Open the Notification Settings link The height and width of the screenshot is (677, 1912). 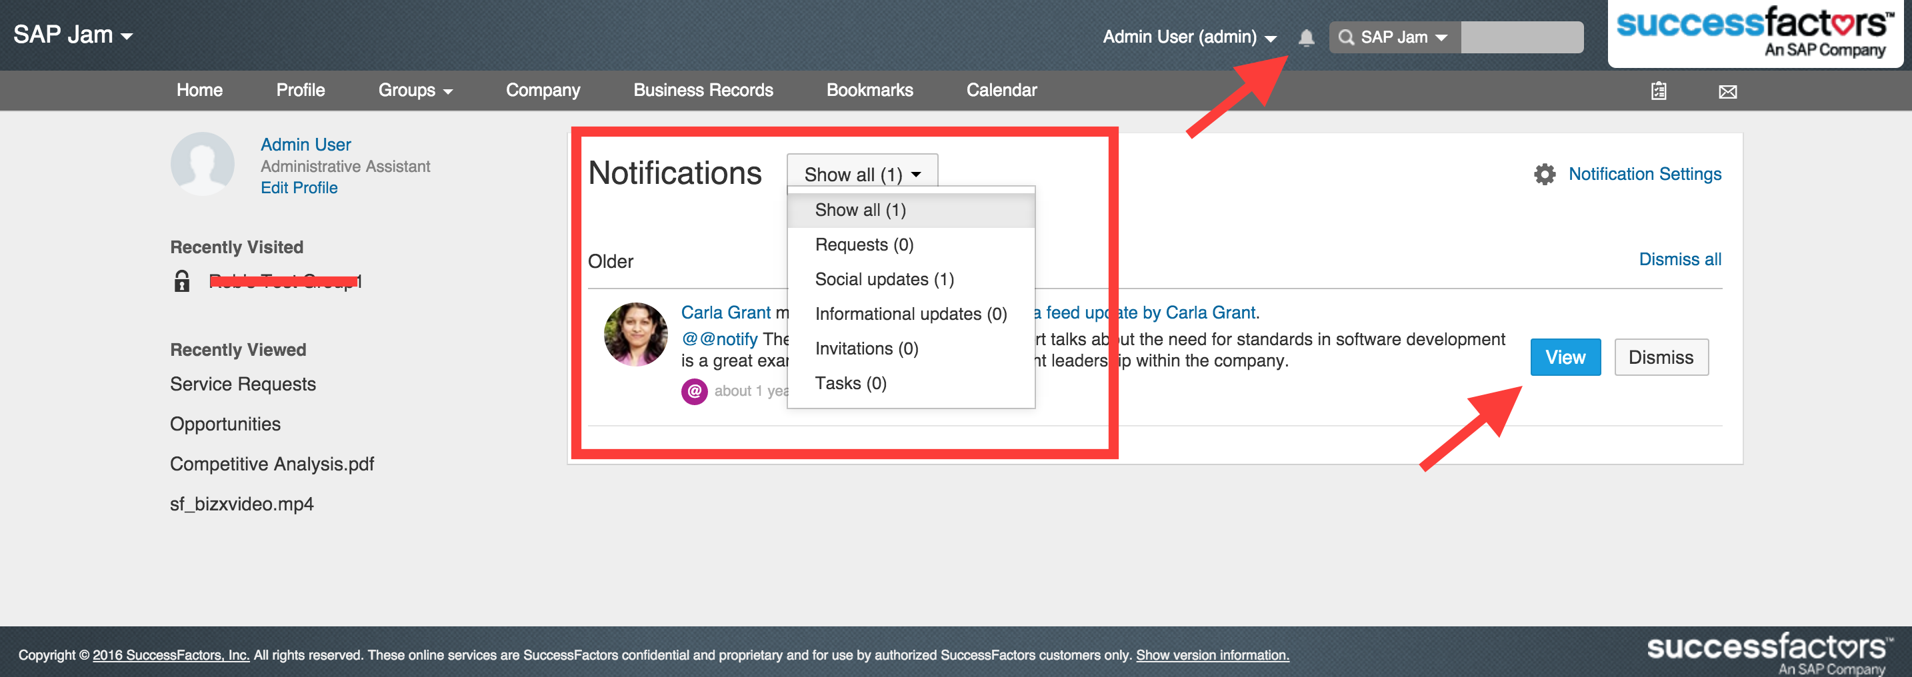pyautogui.click(x=1645, y=175)
